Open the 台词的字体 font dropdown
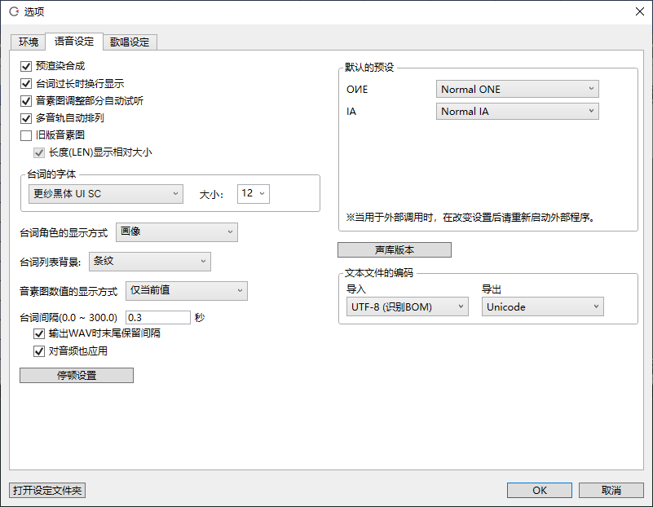Viewport: 653px width, 507px height. (x=105, y=194)
